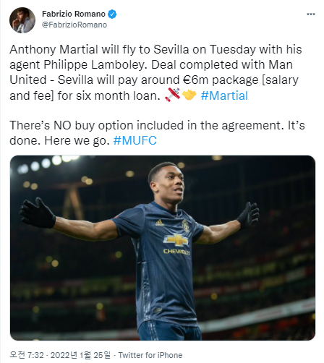The image size is (324, 363).
Task: Open the Twitter for iPhone source link
Action: (x=150, y=355)
